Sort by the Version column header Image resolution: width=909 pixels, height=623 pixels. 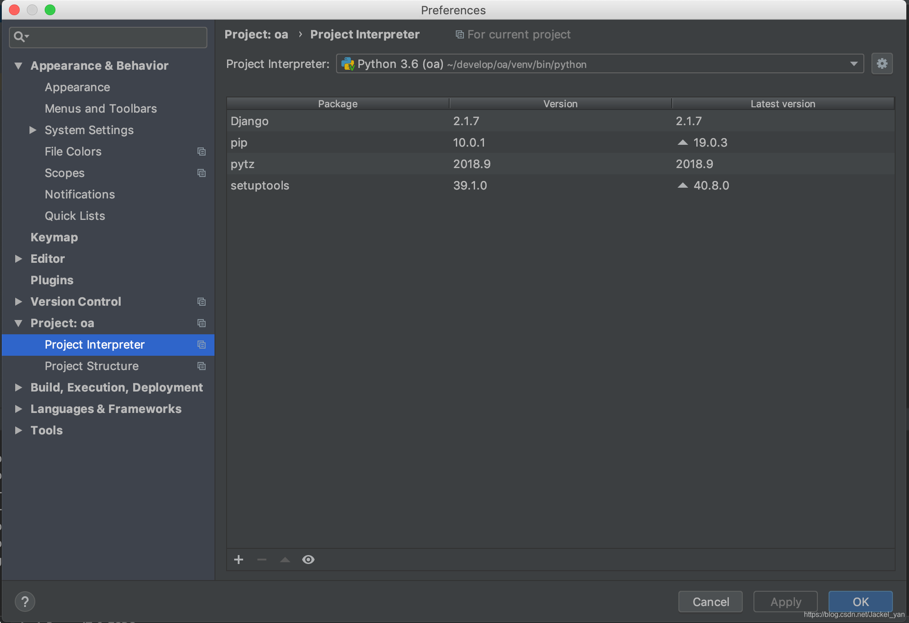(x=560, y=104)
